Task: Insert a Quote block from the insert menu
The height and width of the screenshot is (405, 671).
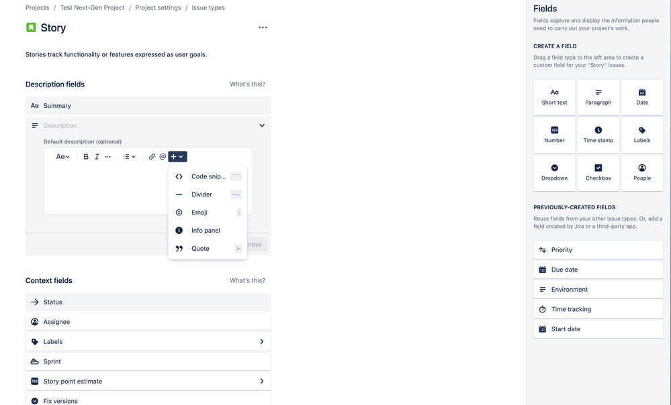Action: click(200, 248)
